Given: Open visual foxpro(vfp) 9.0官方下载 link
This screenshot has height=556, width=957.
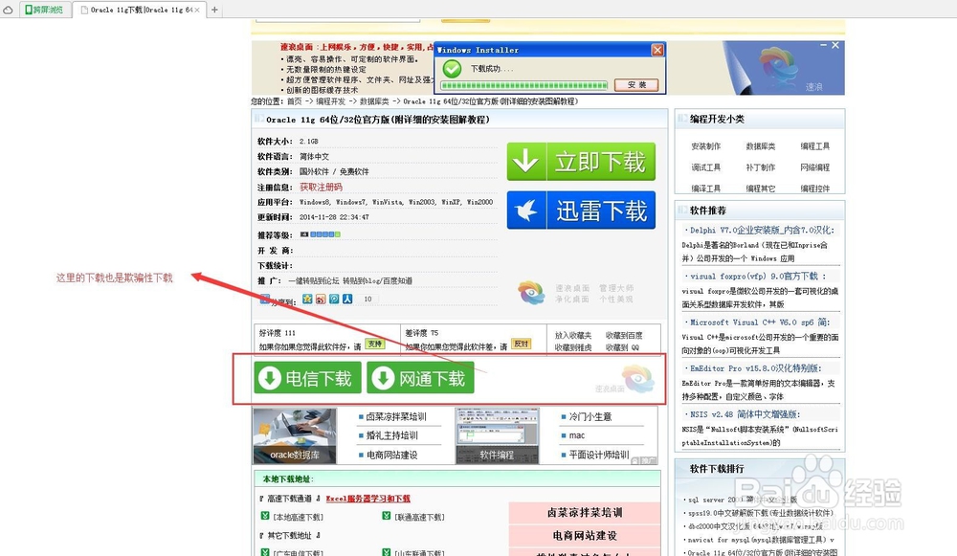Looking at the screenshot, I should 757,276.
